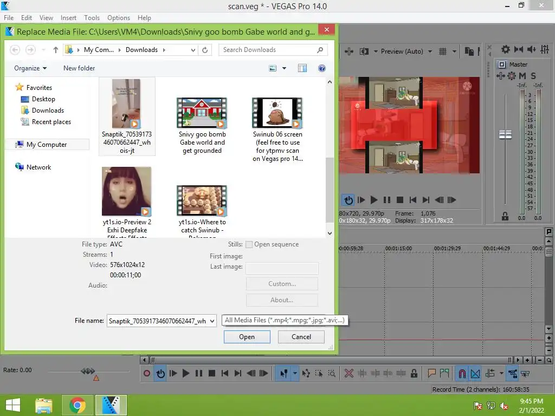The image size is (555, 416).
Task: Click the Overlays grid icon in preview
Action: tap(443, 51)
